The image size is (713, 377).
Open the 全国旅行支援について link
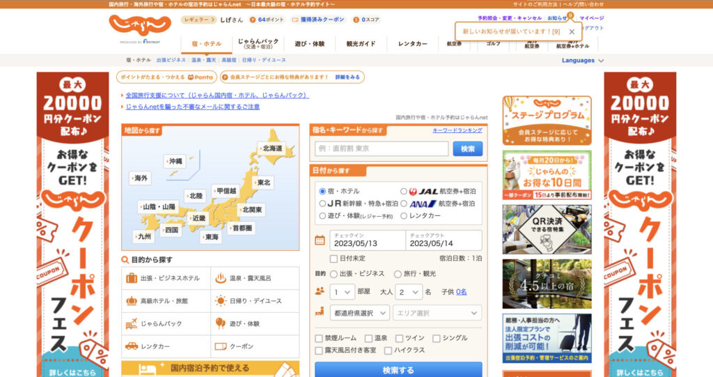pos(217,95)
